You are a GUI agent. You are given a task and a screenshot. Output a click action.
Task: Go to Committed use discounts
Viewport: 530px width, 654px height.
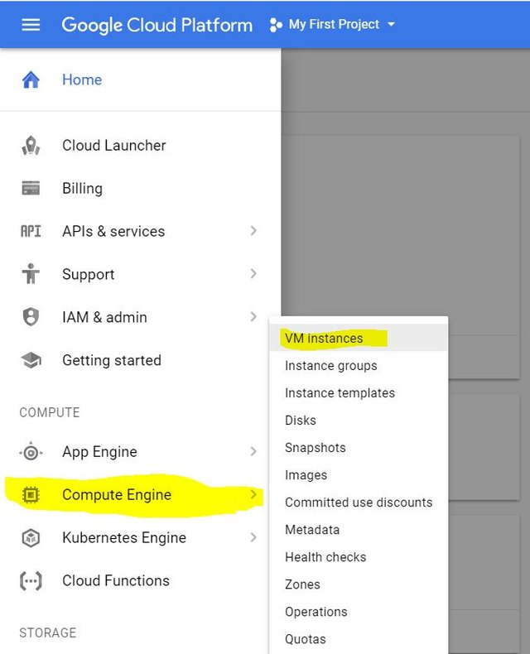pyautogui.click(x=359, y=503)
